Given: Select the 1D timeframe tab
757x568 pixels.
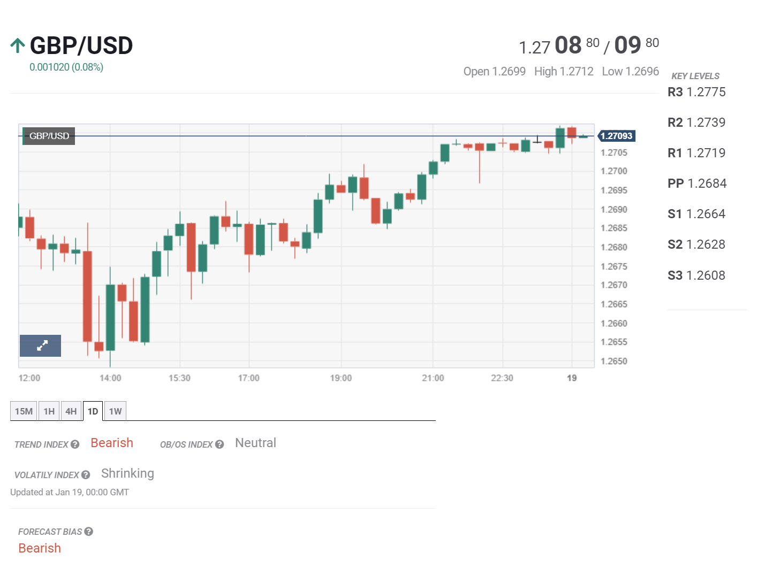Looking at the screenshot, I should coord(93,411).
